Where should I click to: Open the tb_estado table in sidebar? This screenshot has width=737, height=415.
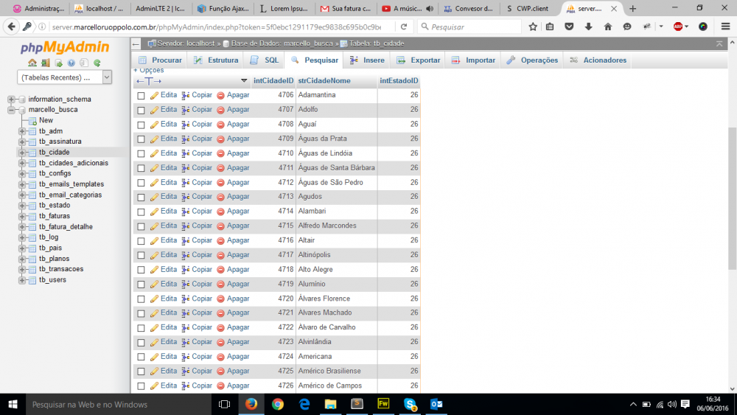(55, 206)
